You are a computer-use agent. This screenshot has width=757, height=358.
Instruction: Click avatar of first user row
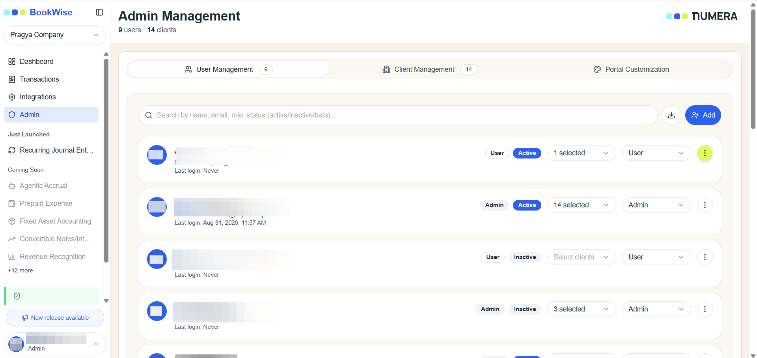157,155
